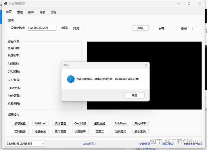
Task: Open the 说明 tab
Action: (53, 12)
